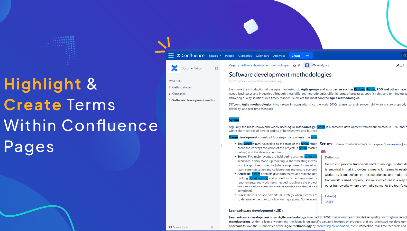
Task: Click the Scrum title in the popup
Action: pyautogui.click(x=326, y=144)
